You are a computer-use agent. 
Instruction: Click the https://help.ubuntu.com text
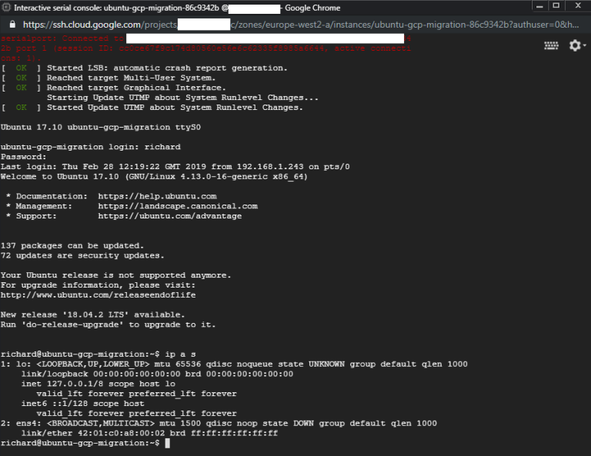tap(157, 196)
